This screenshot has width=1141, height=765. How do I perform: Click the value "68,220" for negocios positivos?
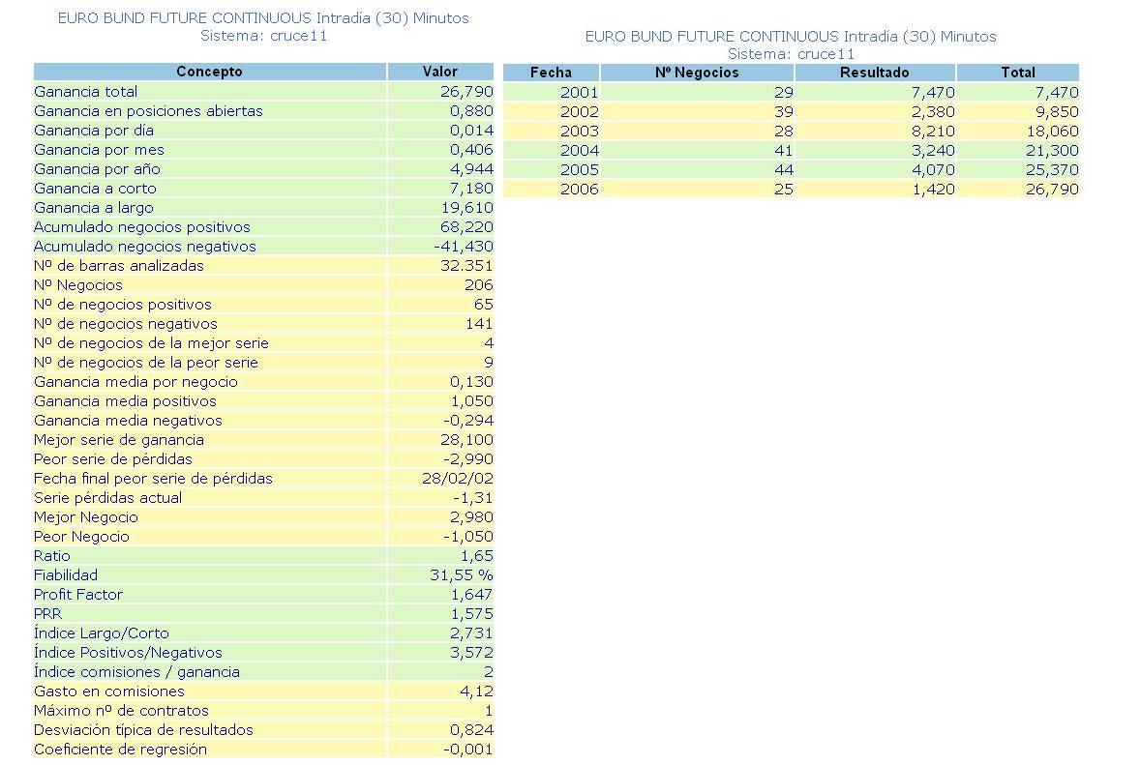(466, 227)
